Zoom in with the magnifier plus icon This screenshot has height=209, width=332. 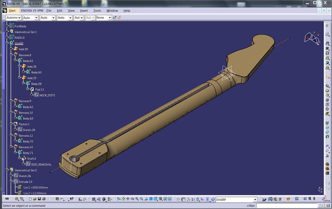point(137,199)
